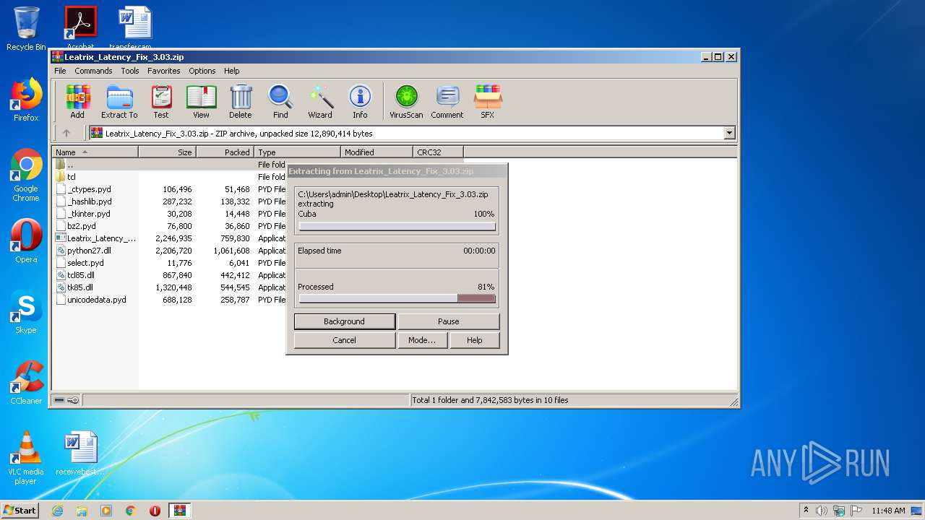
Task: Click Opera icon in taskbar
Action: [155, 511]
